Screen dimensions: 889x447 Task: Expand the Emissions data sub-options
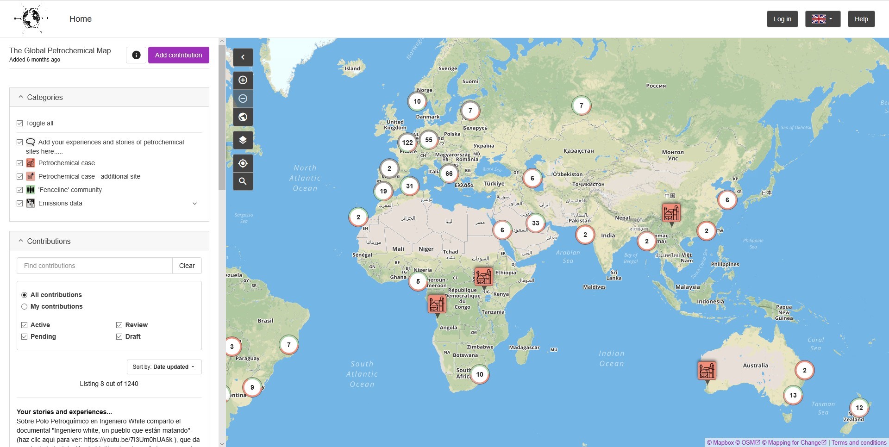(194, 204)
